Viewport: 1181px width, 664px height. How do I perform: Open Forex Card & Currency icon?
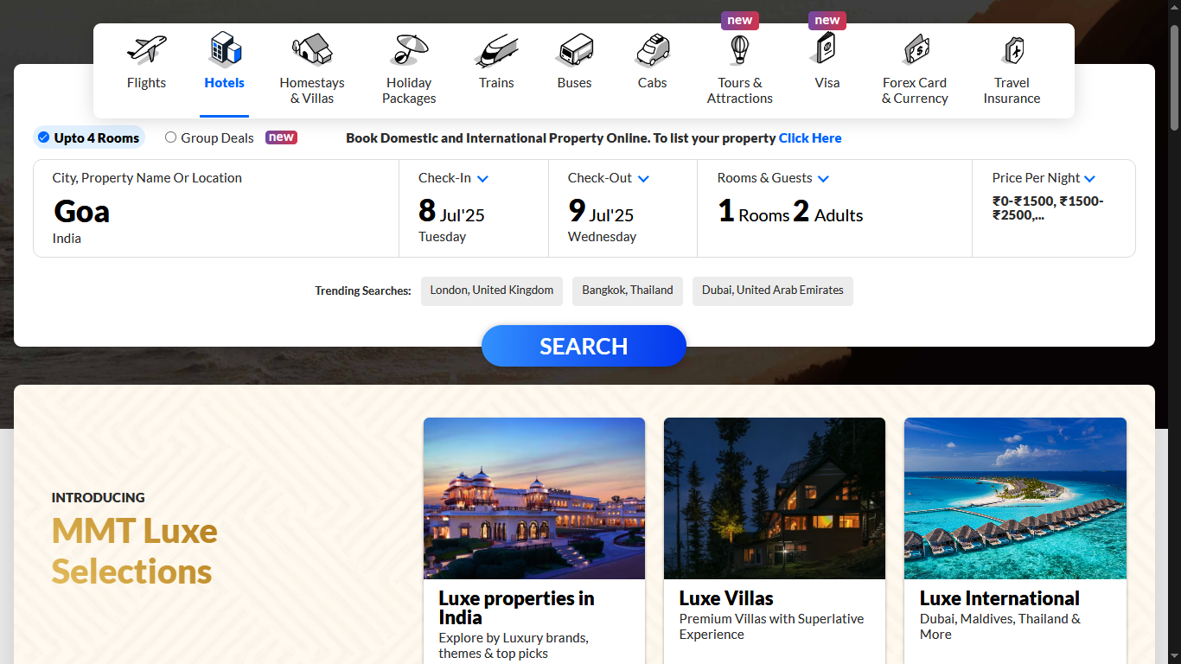pos(915,50)
